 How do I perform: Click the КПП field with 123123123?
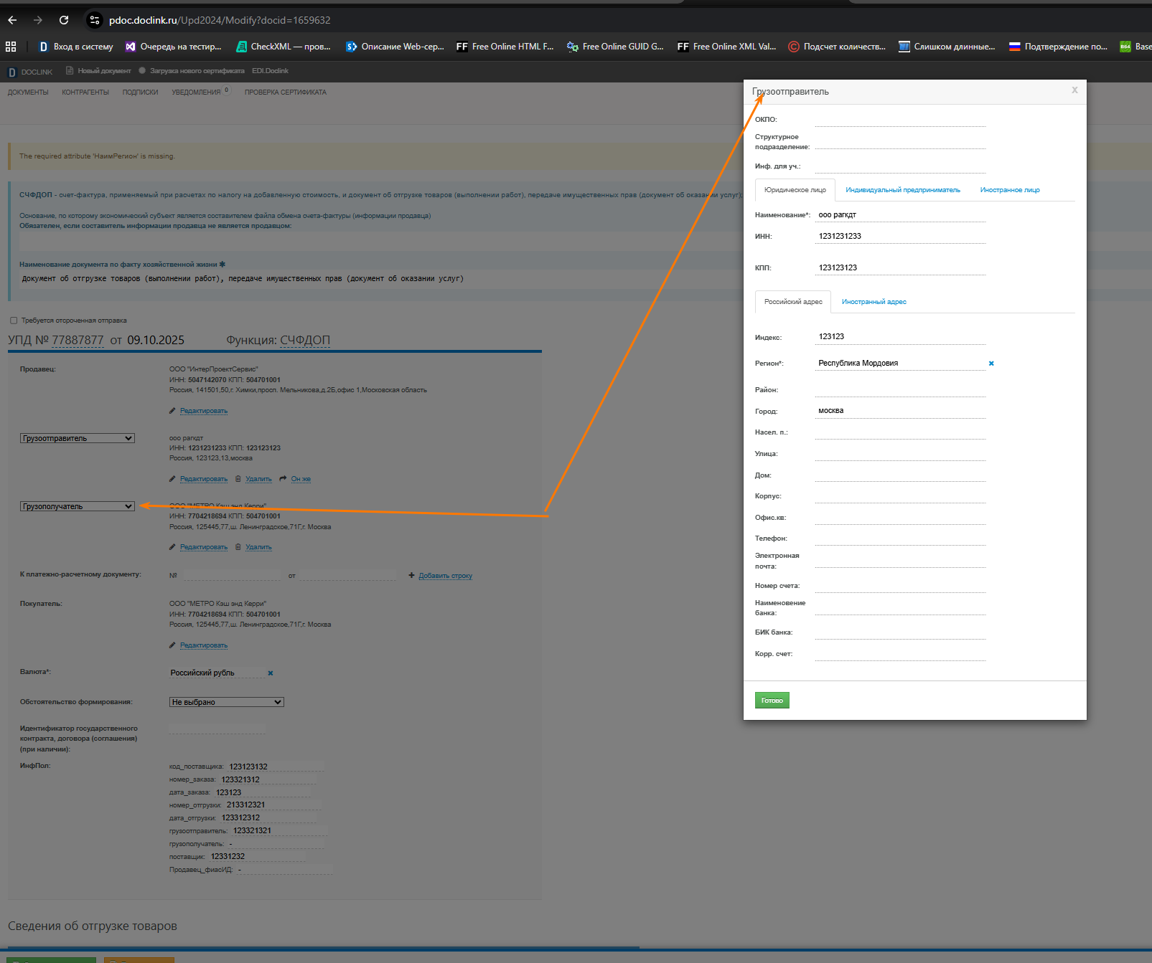tap(900, 267)
